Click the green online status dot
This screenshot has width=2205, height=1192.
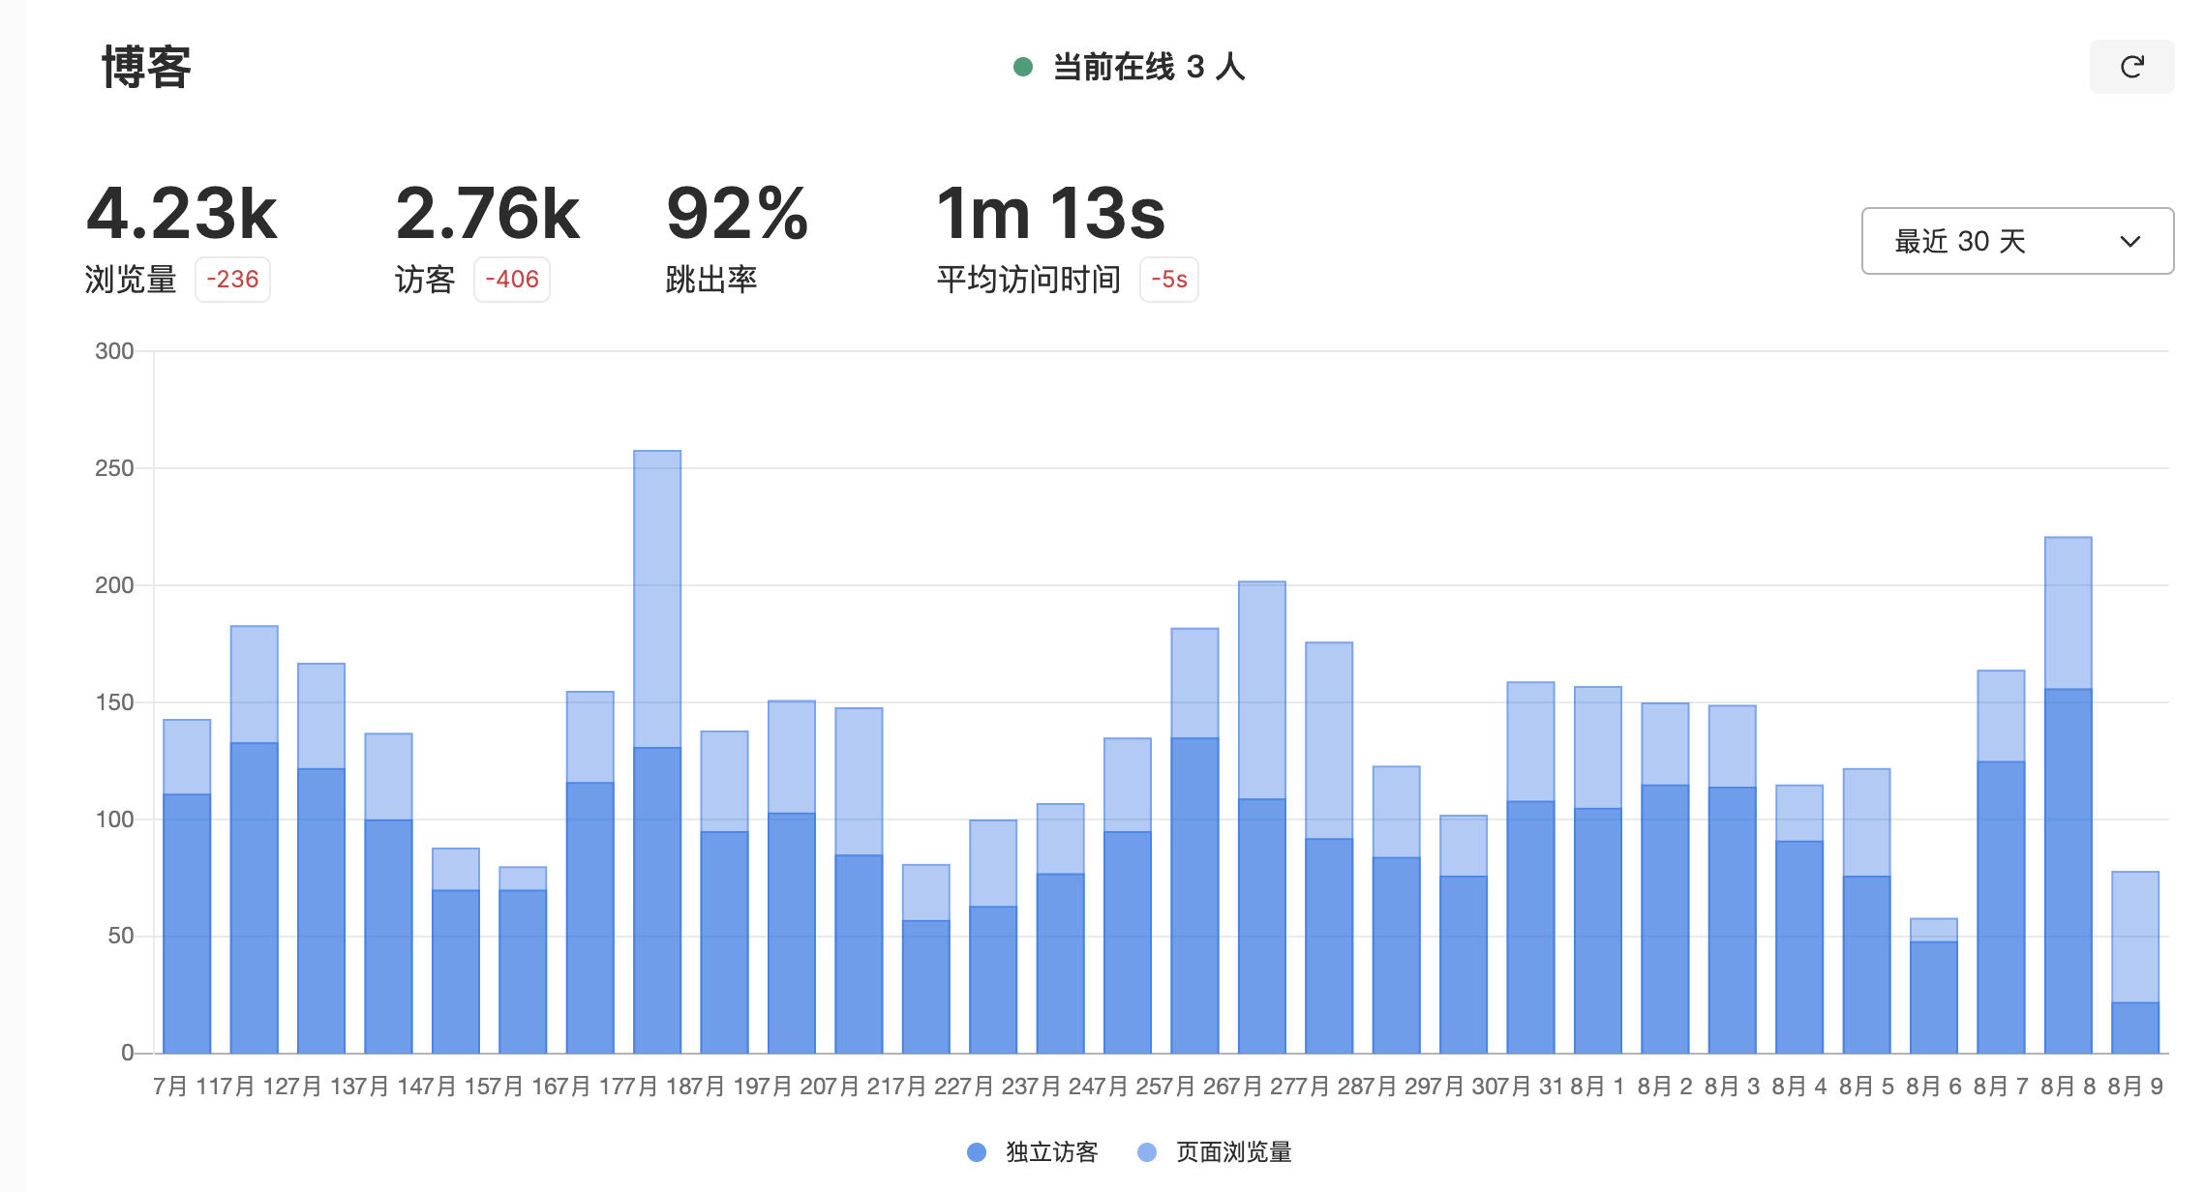1022,67
